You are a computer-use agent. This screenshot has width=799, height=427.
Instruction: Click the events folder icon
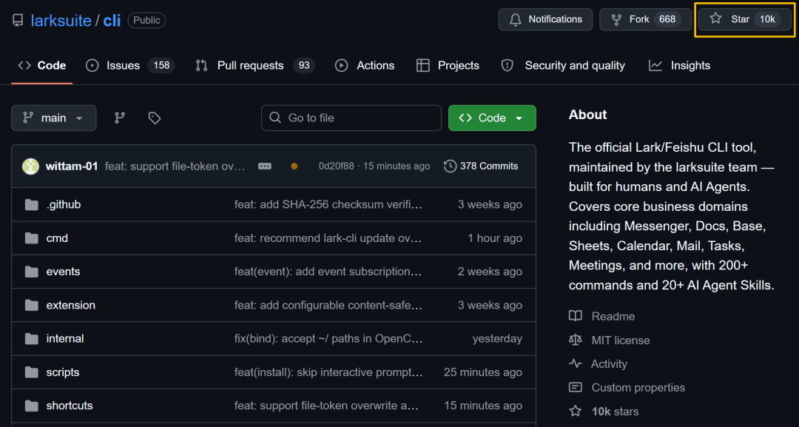pyautogui.click(x=32, y=272)
